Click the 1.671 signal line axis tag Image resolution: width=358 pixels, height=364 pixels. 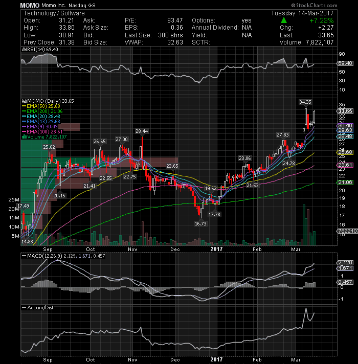tap(345, 268)
